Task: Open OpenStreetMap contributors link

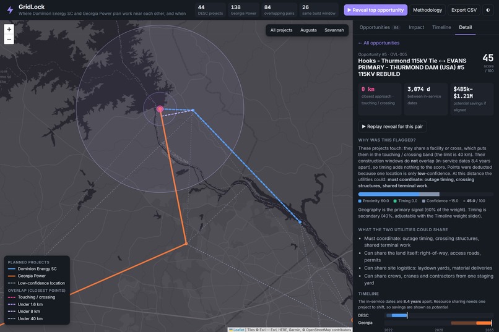Action: (328, 330)
